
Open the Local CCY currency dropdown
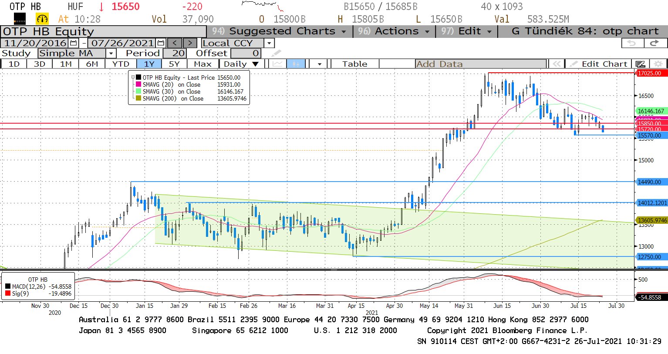click(x=269, y=43)
